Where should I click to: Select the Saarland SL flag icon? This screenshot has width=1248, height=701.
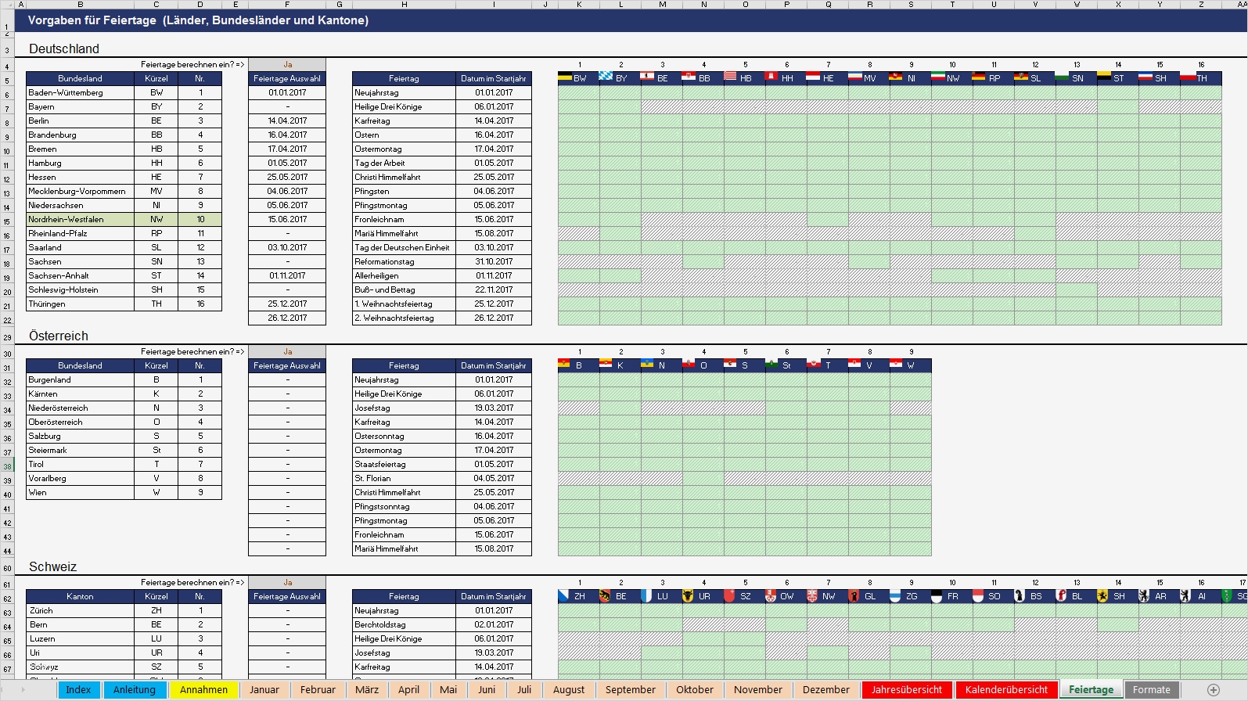tap(1020, 76)
